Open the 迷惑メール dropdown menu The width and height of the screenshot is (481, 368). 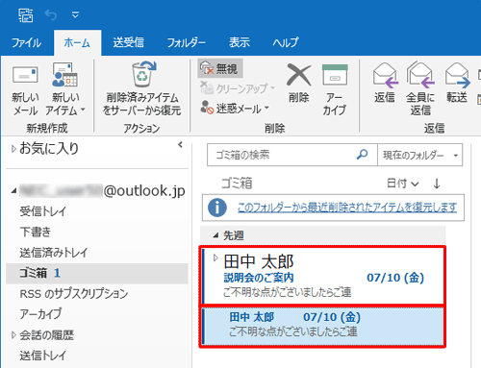click(235, 109)
